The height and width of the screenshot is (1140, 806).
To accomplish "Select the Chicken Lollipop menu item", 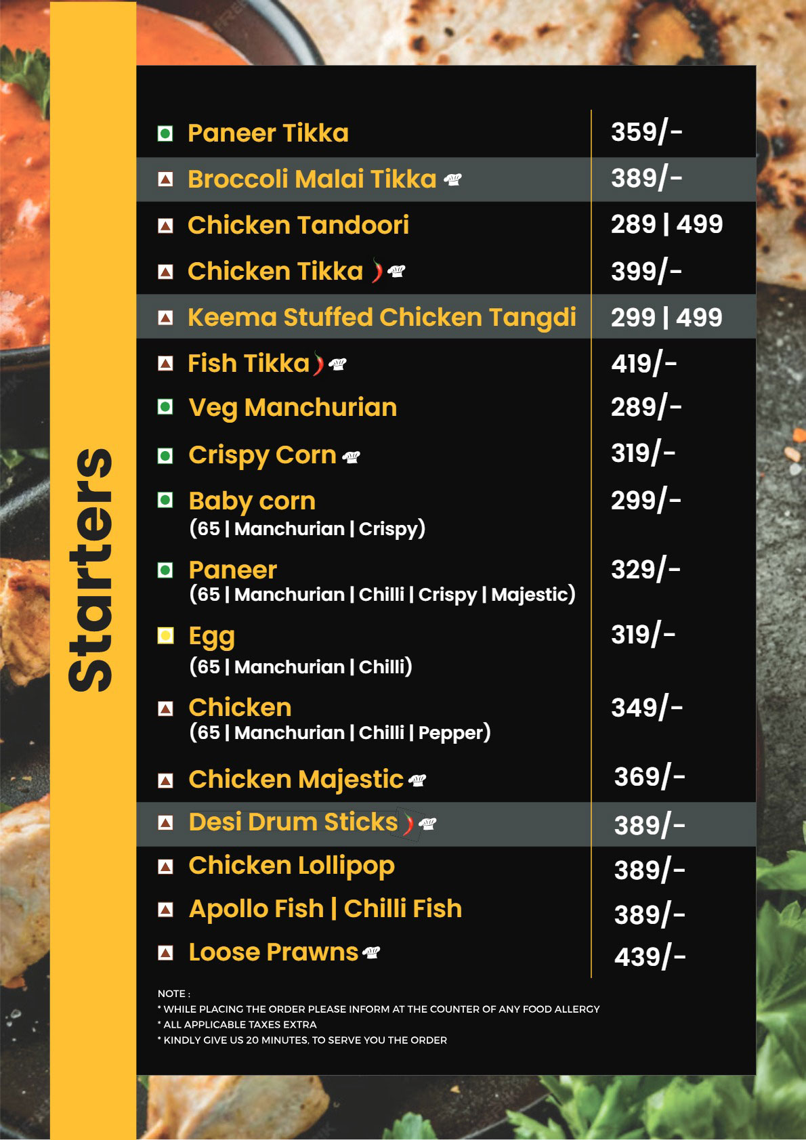I will click(291, 866).
